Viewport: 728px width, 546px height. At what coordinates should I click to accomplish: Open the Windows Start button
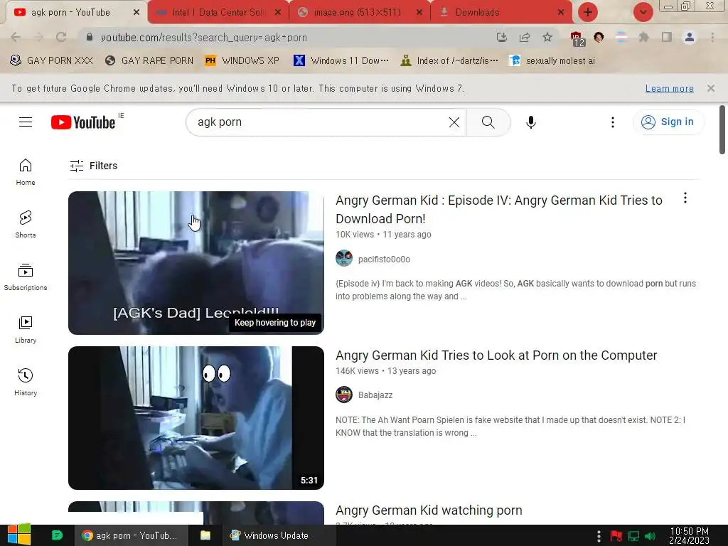point(19,535)
